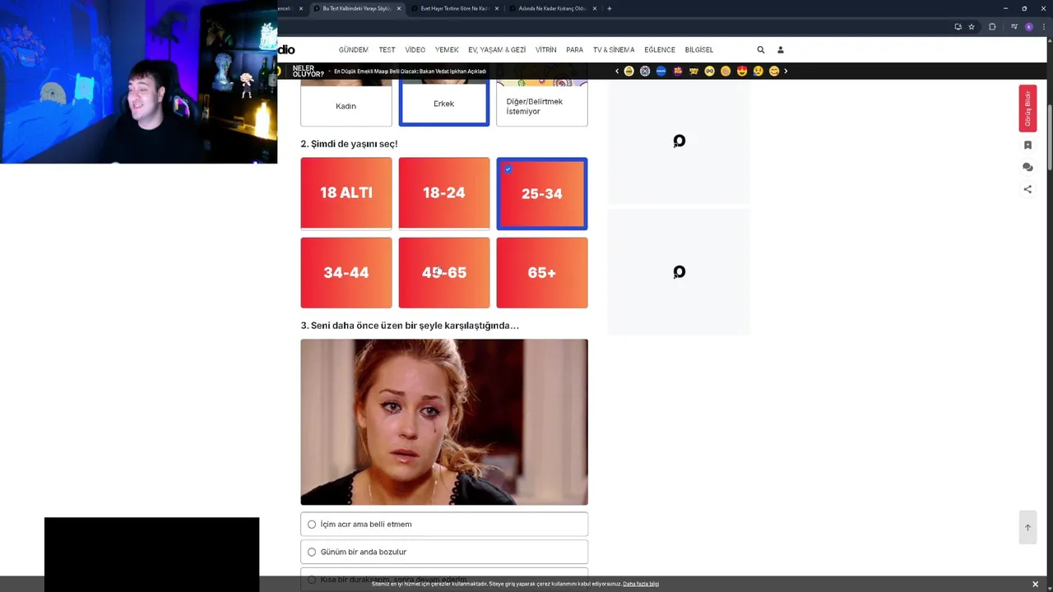This screenshot has height=592, width=1053.
Task: Click the bookmark save icon on right sidebar
Action: [x=1027, y=145]
